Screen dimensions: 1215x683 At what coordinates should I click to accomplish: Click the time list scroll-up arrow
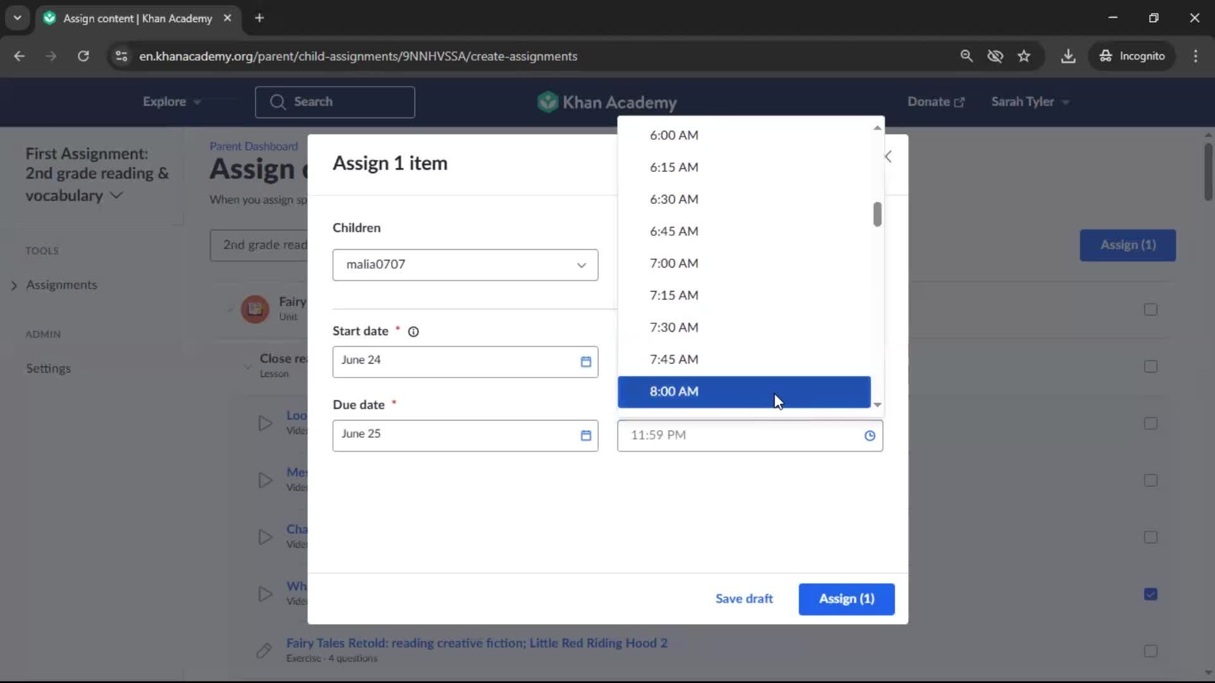point(877,128)
